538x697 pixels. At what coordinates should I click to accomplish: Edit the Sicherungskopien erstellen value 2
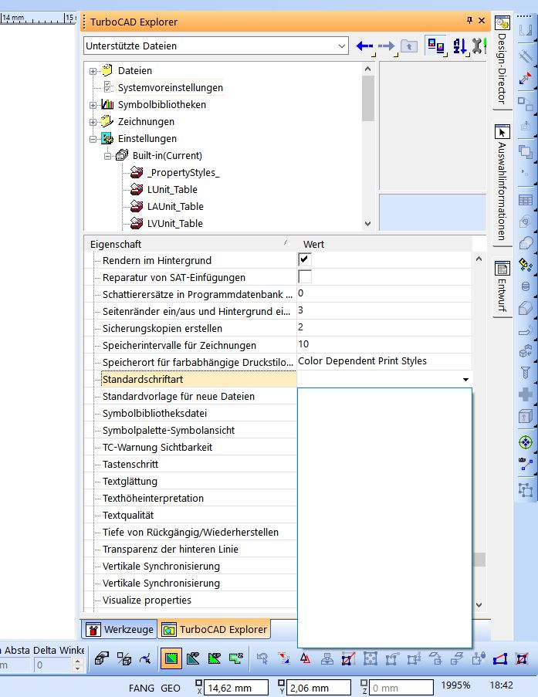[384, 327]
